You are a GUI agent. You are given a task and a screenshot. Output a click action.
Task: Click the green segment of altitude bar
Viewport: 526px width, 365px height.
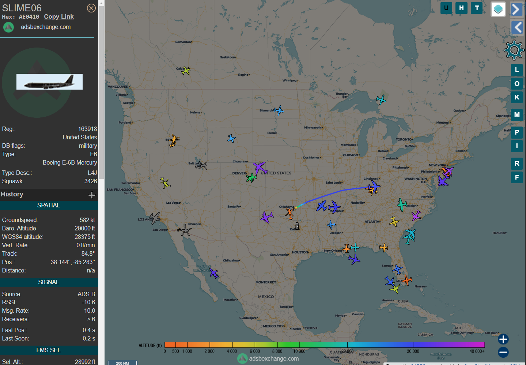(289, 345)
